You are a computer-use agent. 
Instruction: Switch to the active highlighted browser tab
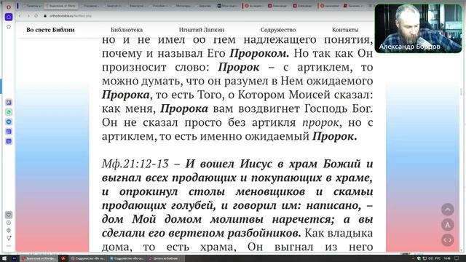pos(61,6)
